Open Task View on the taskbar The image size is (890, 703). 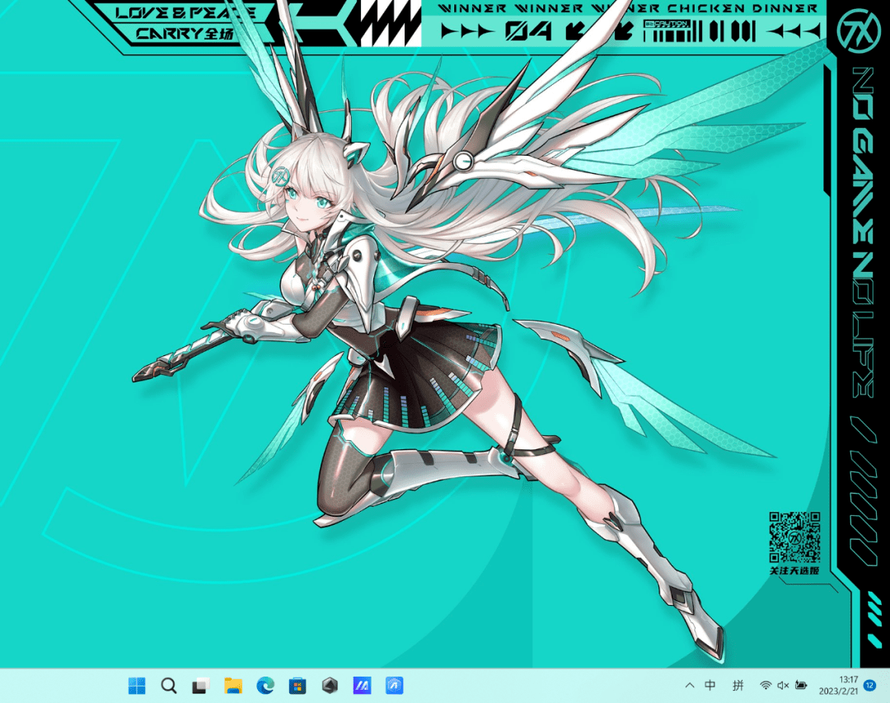click(x=200, y=685)
